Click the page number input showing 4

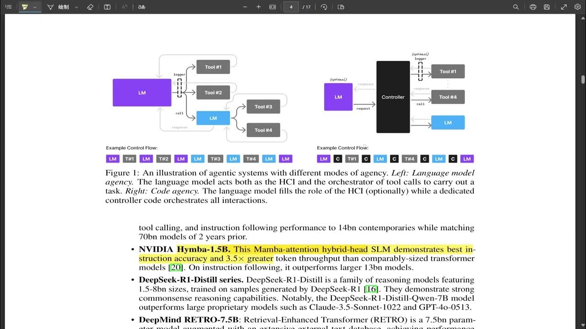point(291,7)
